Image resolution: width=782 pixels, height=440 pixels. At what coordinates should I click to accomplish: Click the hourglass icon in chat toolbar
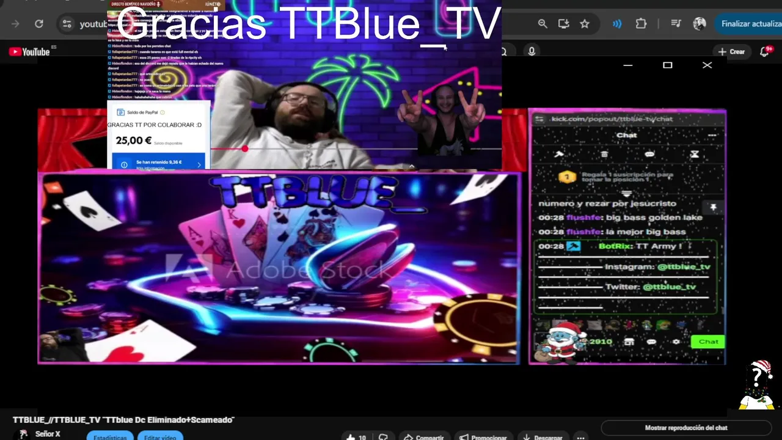(695, 155)
